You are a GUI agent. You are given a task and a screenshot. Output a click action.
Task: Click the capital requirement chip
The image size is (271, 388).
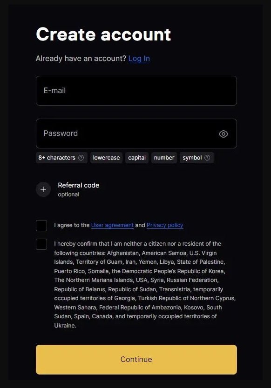[x=137, y=158]
